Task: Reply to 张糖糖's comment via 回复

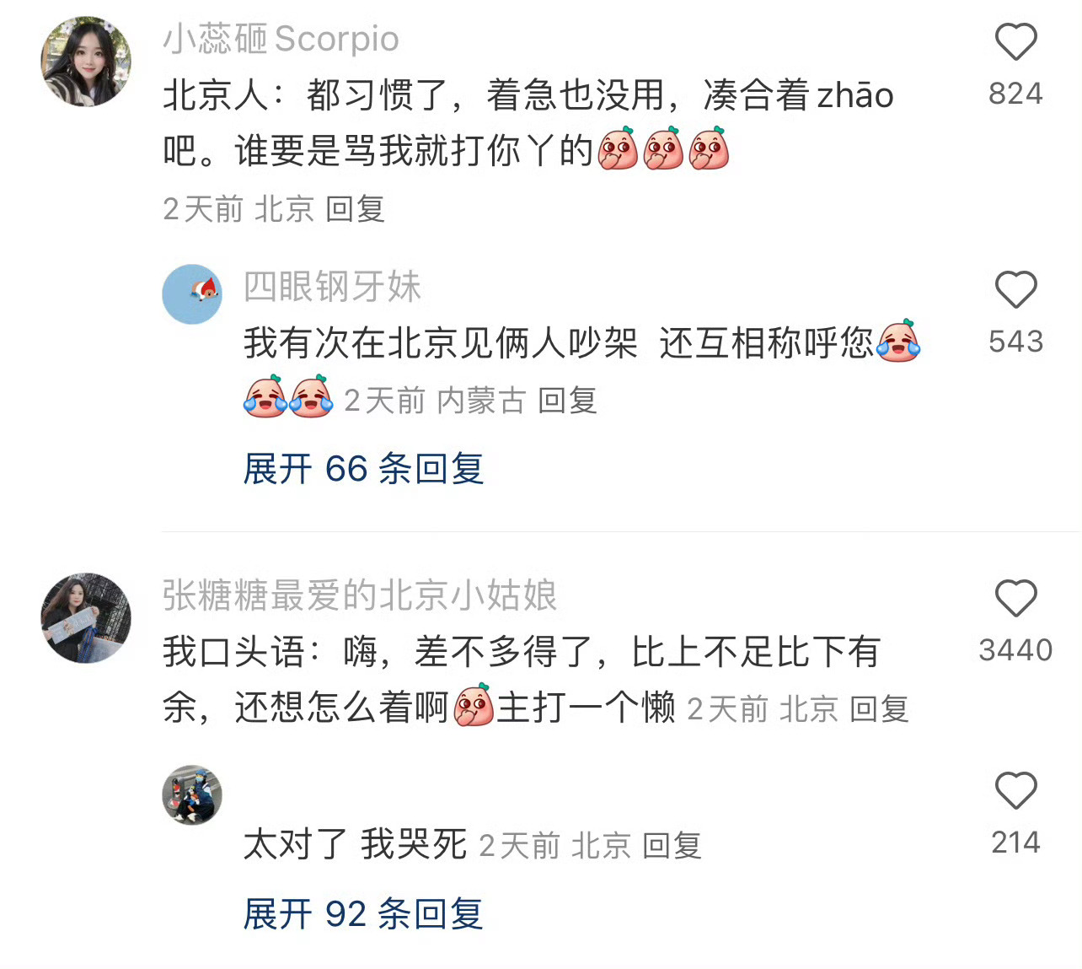Action: coord(879,709)
